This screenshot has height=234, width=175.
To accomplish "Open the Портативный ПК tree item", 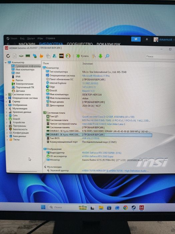I will [x=23, y=87].
